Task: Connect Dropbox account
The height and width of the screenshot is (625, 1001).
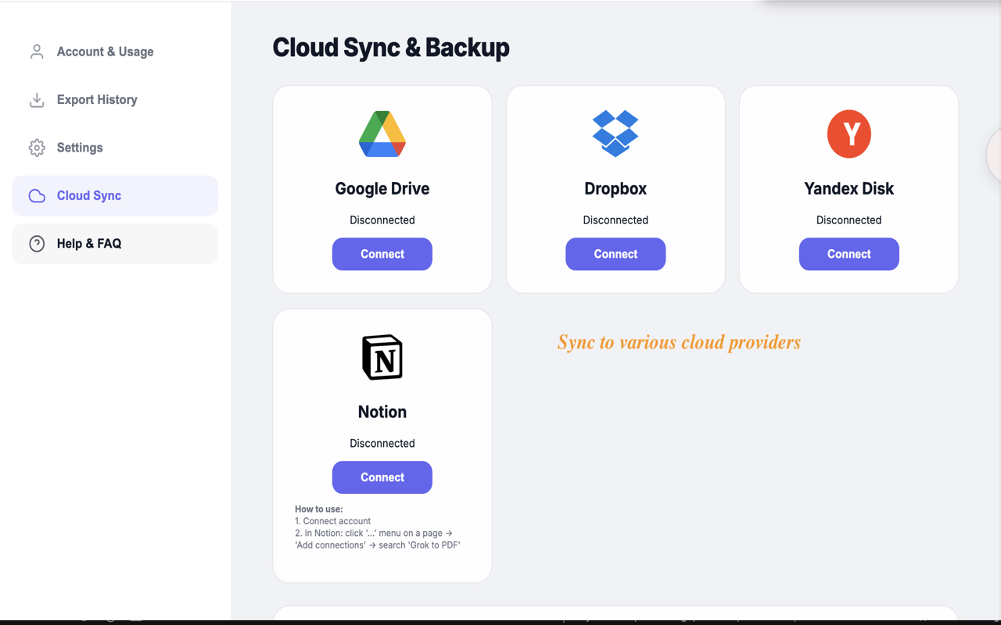Action: [x=615, y=254]
